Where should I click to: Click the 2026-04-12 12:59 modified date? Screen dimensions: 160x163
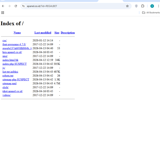click(43, 60)
